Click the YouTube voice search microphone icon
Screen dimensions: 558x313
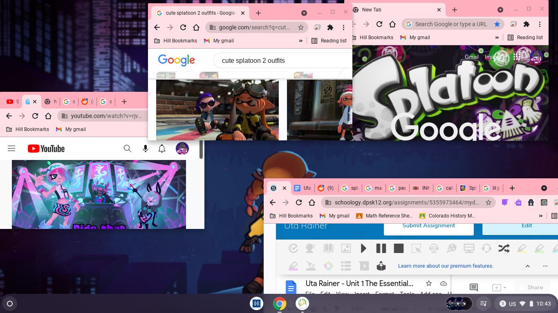146,148
